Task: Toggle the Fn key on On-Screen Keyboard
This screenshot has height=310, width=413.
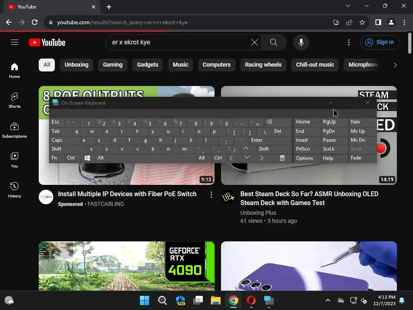Action: pos(57,158)
